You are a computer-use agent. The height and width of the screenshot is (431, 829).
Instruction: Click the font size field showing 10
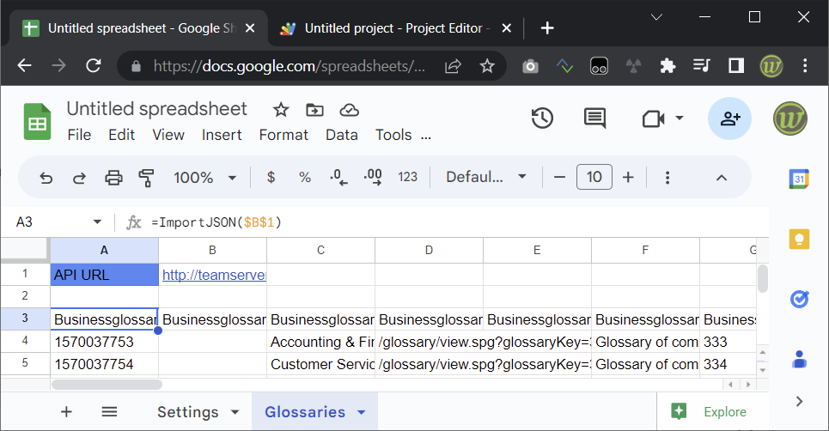[594, 177]
